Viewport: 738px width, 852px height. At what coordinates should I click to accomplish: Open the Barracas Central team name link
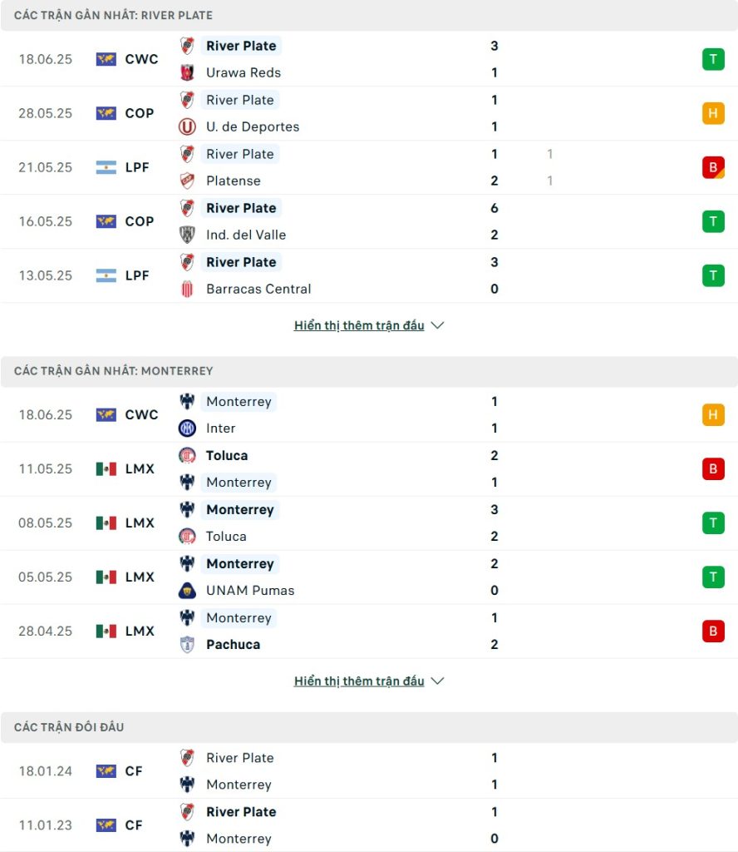(x=258, y=289)
